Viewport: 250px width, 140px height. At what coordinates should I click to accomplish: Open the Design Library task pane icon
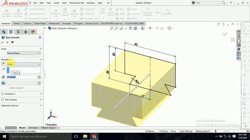(239, 36)
